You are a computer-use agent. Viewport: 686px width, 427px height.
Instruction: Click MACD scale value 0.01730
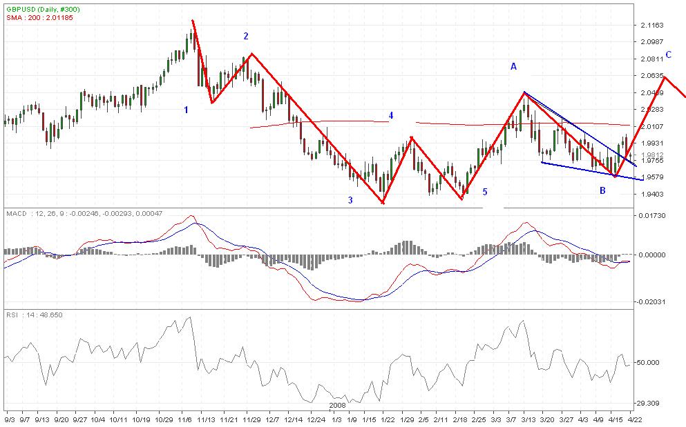coord(652,215)
